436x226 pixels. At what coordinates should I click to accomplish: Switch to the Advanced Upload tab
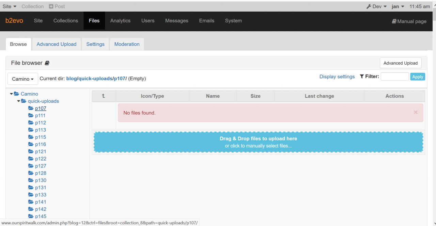coord(57,44)
